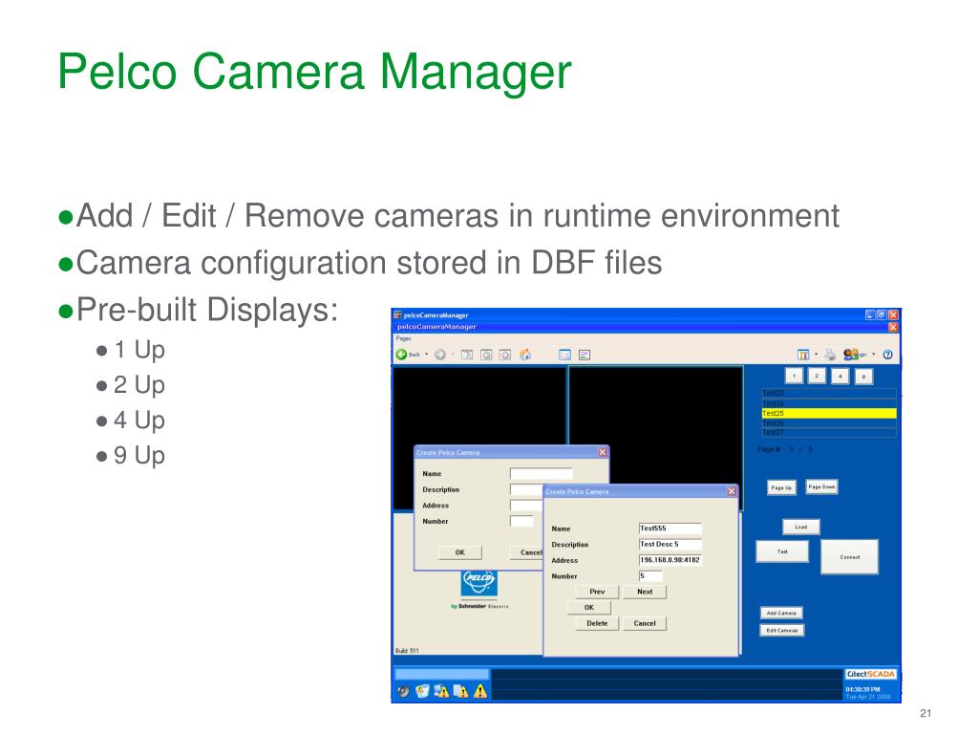
Task: Click the Number field containing 5
Action: [649, 576]
